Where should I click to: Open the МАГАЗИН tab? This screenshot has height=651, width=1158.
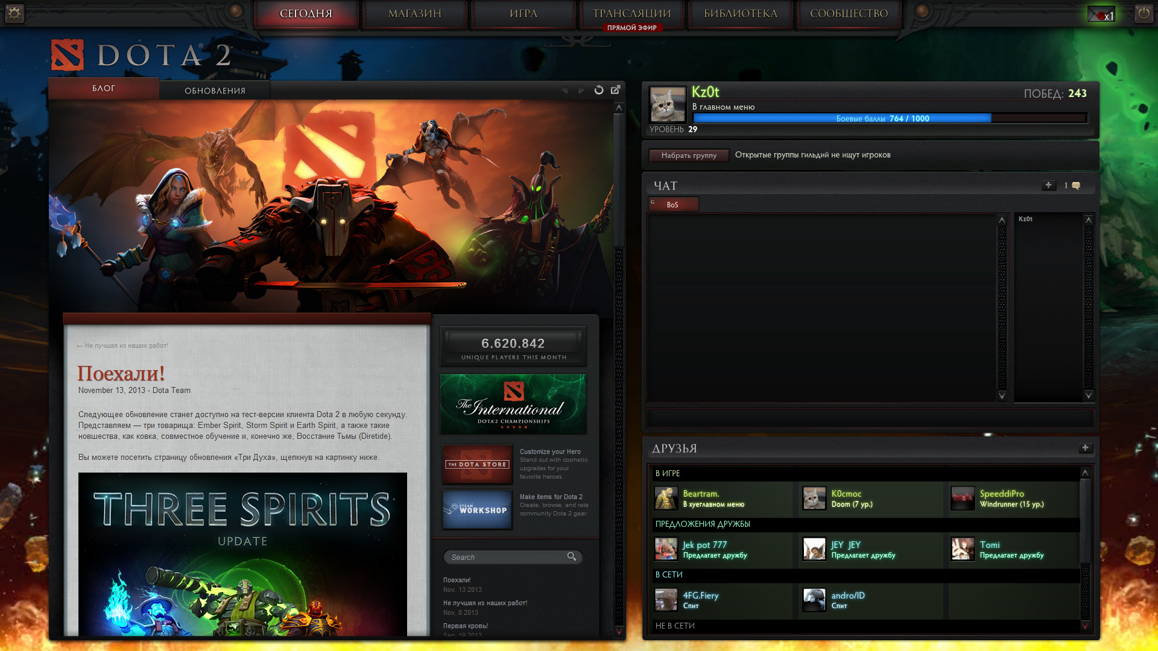415,14
